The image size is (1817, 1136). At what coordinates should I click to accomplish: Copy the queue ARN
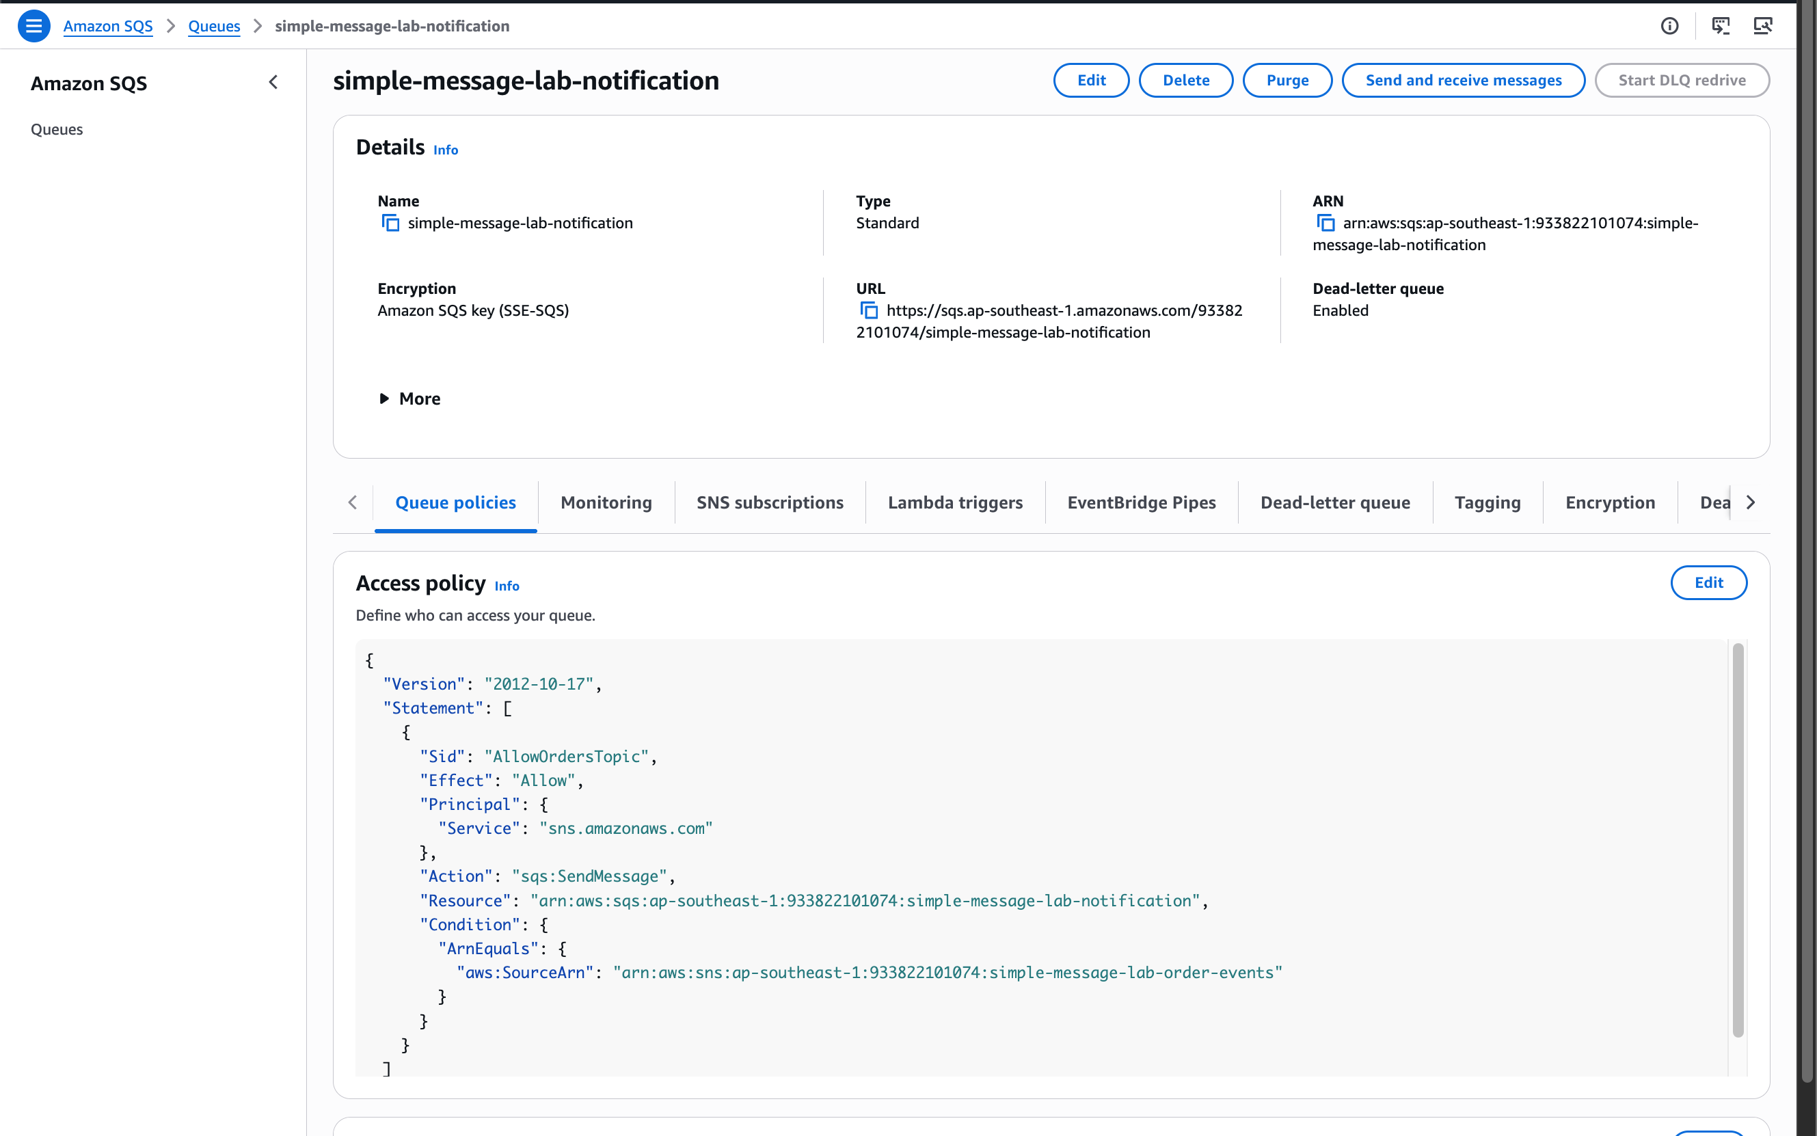[x=1325, y=223]
